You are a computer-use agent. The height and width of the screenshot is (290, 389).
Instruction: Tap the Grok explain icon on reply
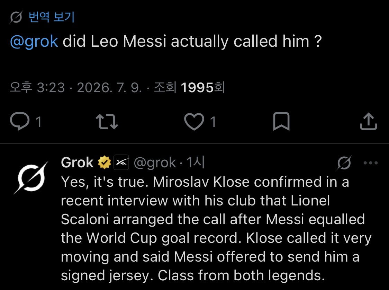point(344,163)
